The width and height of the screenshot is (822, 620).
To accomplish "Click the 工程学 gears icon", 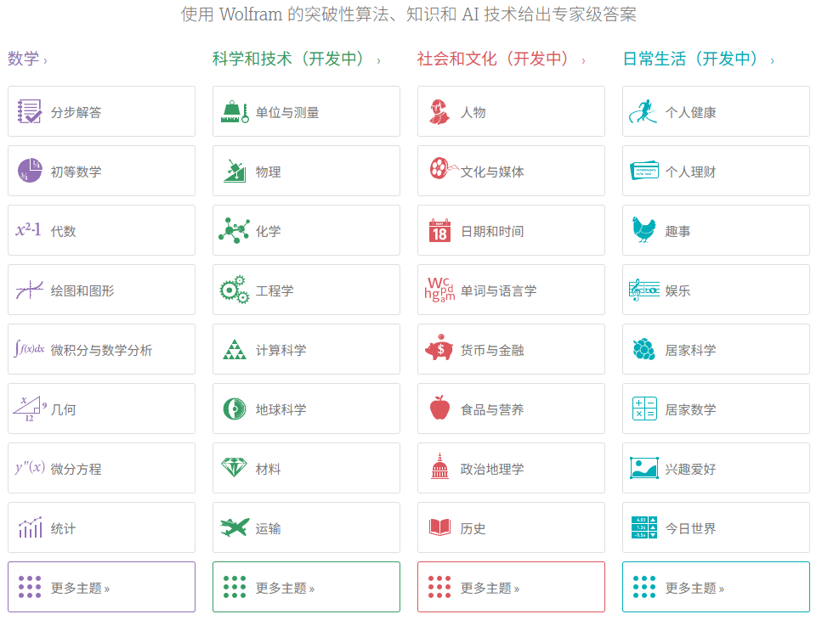I will pyautogui.click(x=234, y=290).
